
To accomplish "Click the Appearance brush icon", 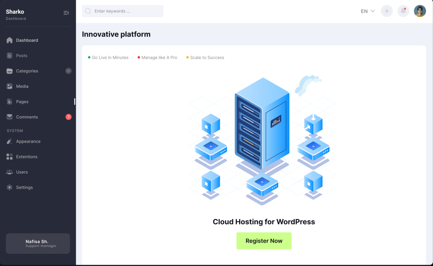I will (9, 141).
